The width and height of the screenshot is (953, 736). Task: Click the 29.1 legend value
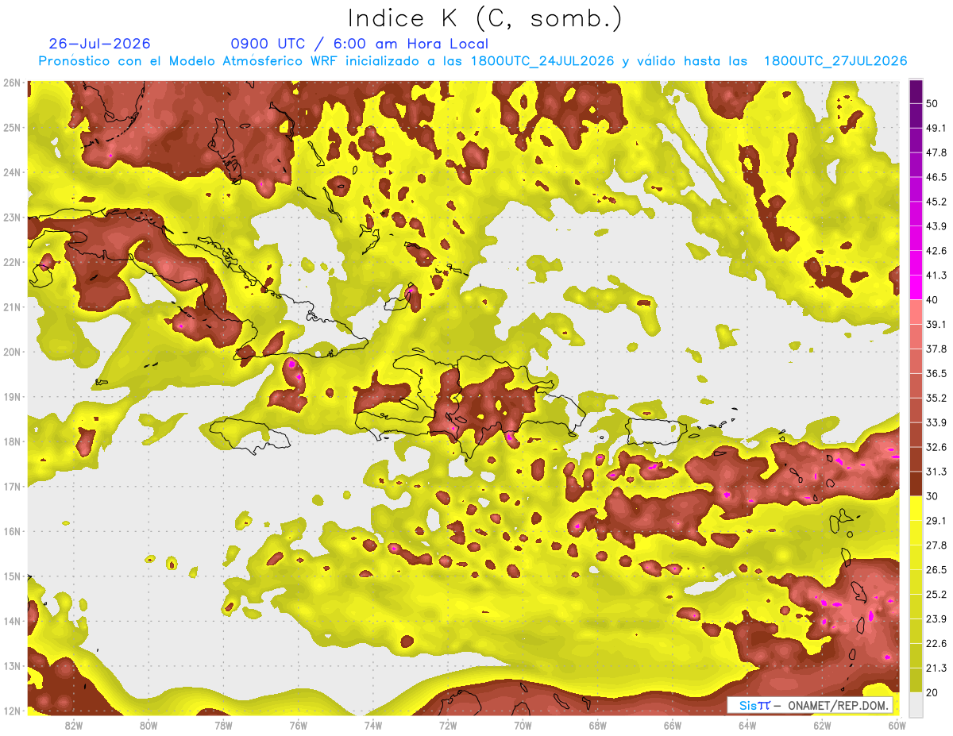[x=936, y=520]
